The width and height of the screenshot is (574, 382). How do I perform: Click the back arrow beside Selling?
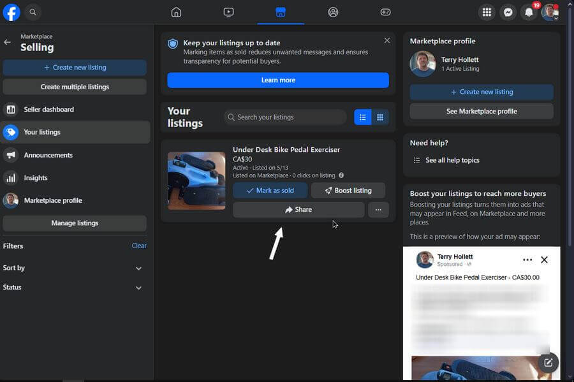7,43
